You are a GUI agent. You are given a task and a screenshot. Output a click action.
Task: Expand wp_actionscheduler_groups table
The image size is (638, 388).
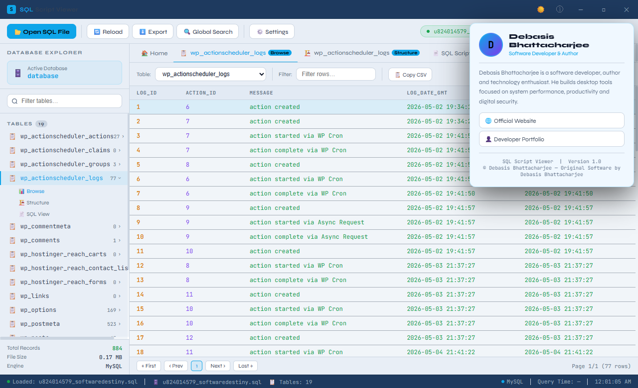click(x=120, y=164)
